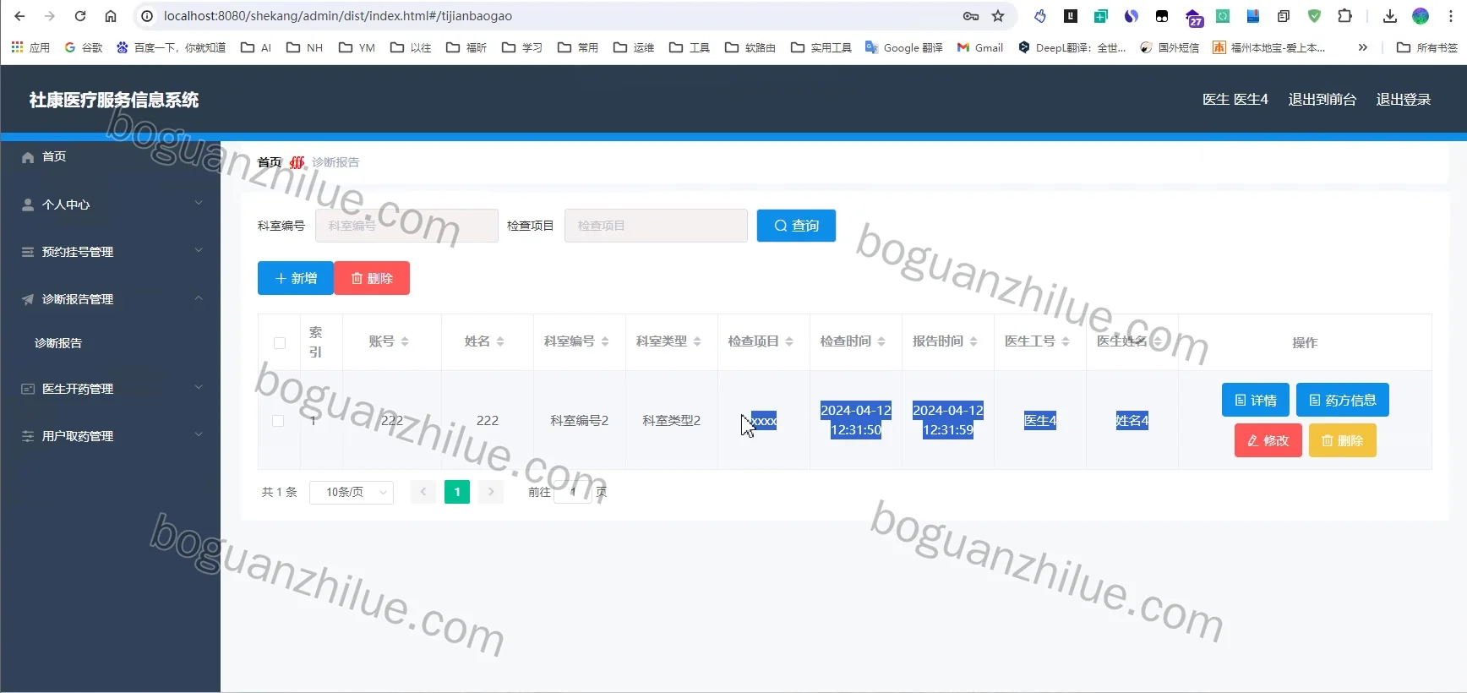The height and width of the screenshot is (693, 1467).
Task: Click the blue 查询 search button
Action: coord(796,226)
